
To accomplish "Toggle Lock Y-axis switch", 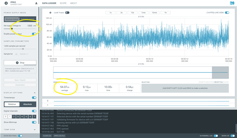I will tap(67, 13).
